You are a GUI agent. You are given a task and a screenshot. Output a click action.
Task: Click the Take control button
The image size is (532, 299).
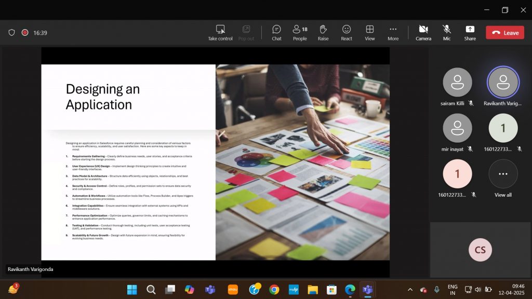(220, 32)
